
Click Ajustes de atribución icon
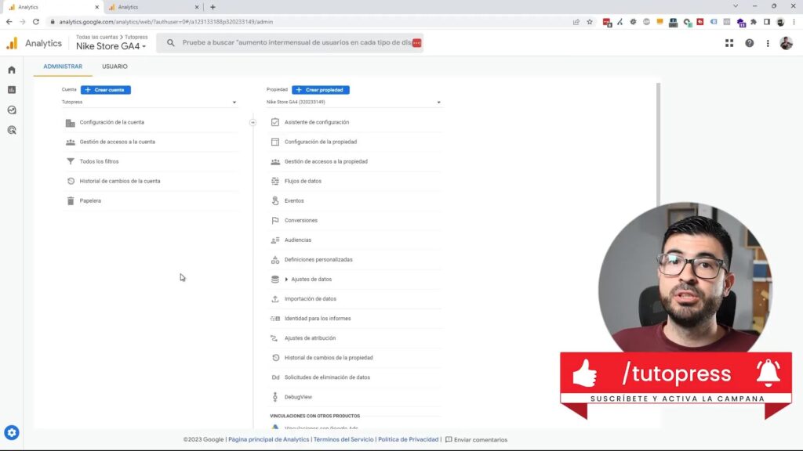tap(275, 338)
